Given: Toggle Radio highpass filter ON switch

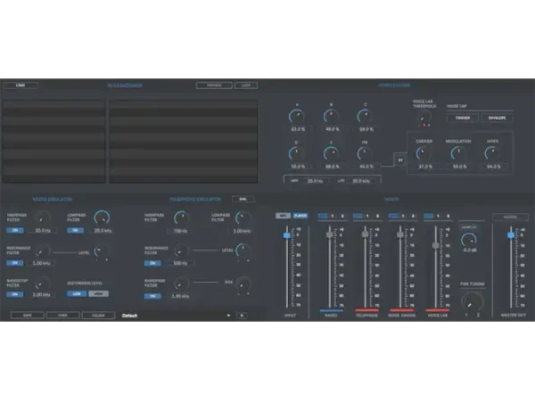Looking at the screenshot, I should pos(15,231).
